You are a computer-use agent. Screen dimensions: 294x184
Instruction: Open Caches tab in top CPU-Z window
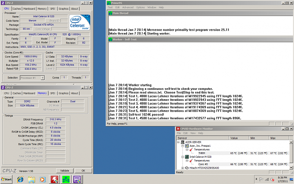[17, 9]
